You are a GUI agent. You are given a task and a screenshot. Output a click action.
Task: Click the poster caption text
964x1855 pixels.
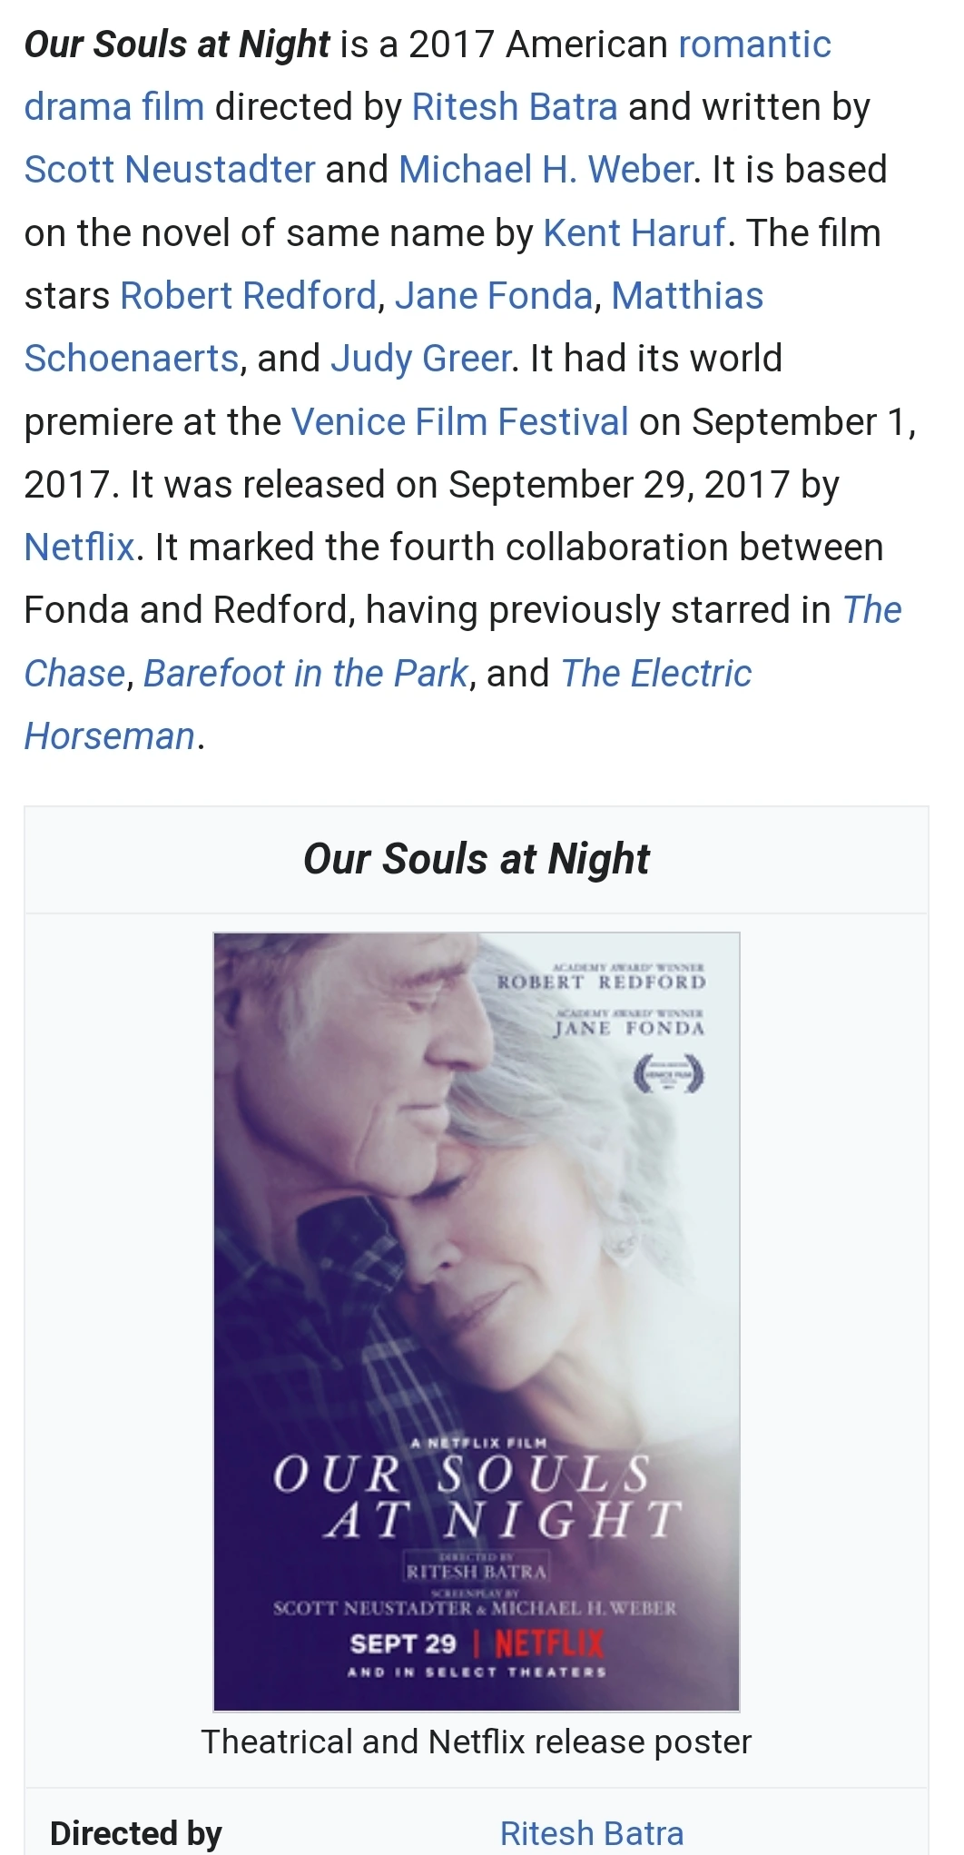pos(477,1742)
